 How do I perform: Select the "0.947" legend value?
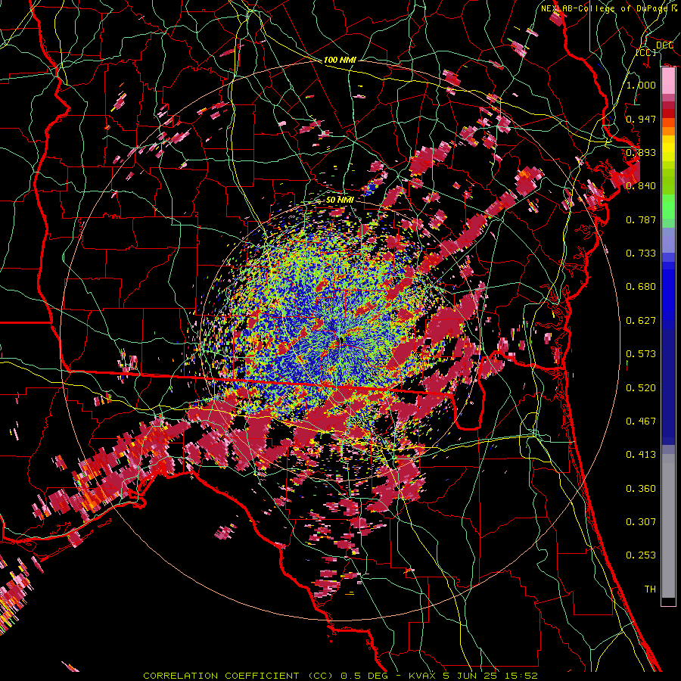point(641,119)
